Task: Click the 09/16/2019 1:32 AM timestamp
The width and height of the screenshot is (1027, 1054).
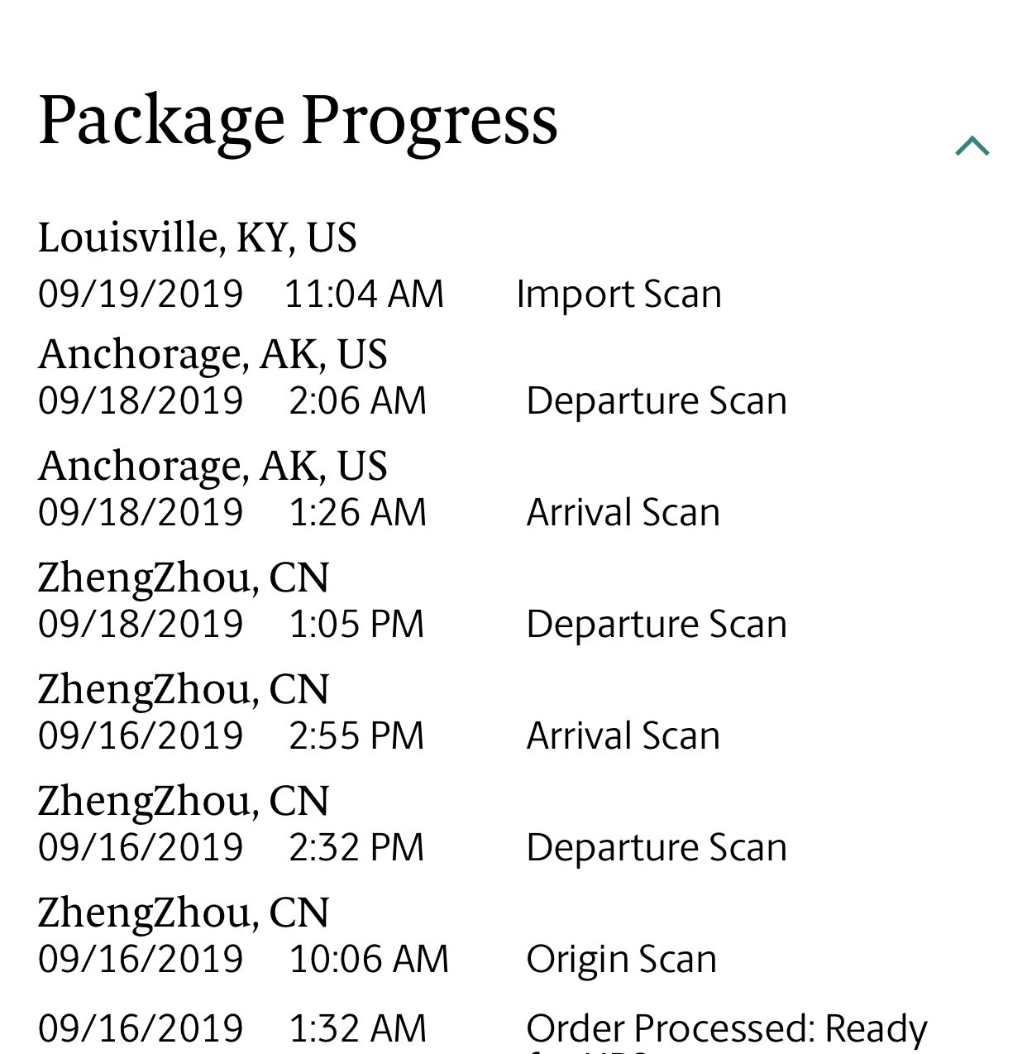Action: coord(232,1028)
